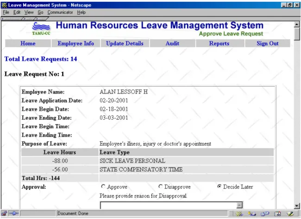Click the 'STATE COMPENSATORY TIME' cell
Image resolution: width=301 pixels, height=219 pixels.
pyautogui.click(x=186, y=169)
